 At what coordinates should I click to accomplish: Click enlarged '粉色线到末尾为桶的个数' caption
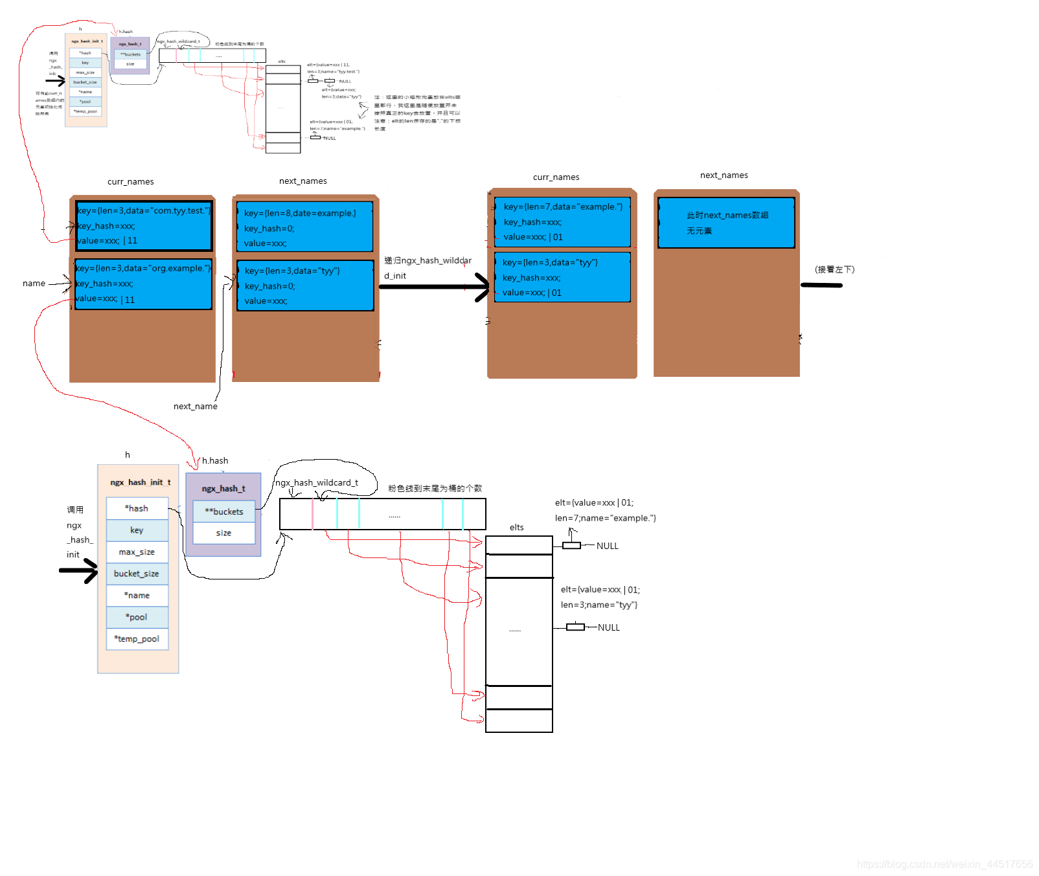[435, 488]
